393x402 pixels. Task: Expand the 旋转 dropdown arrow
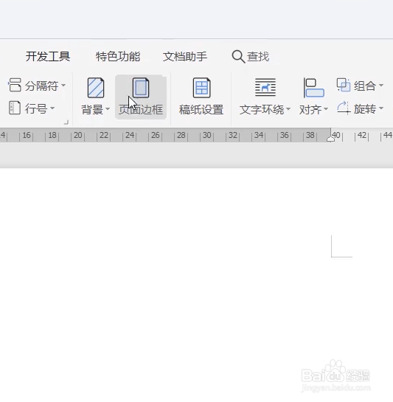pyautogui.click(x=381, y=108)
